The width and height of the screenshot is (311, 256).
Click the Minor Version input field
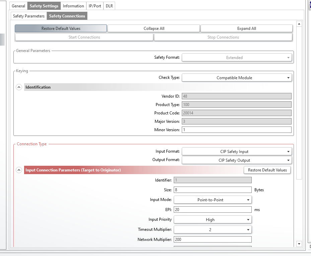(237, 130)
